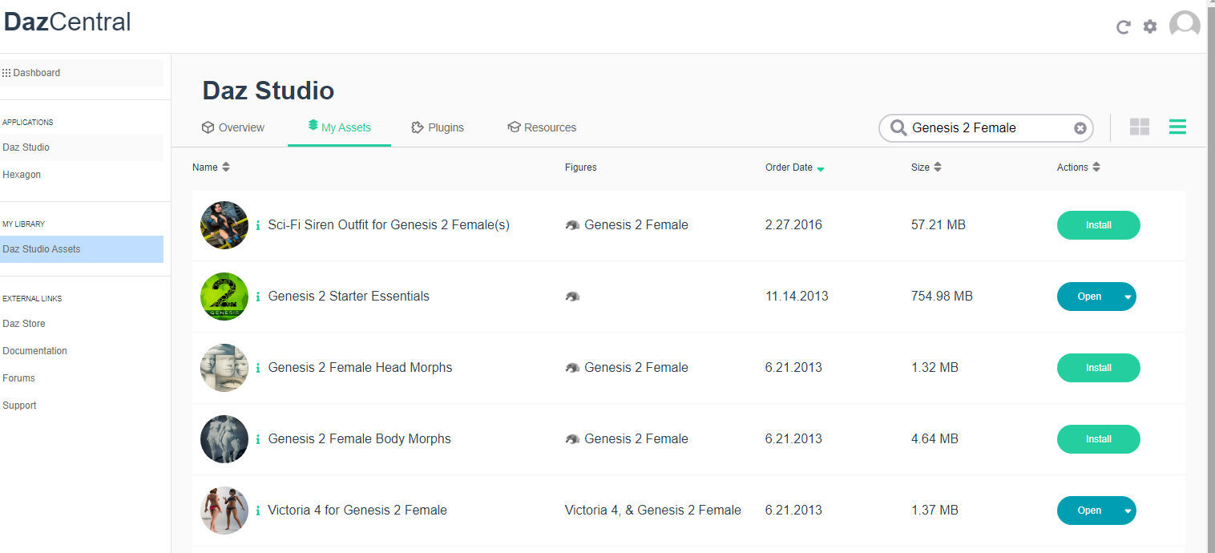Viewport: 1215px width, 553px height.
Task: Click the refresh icon in the header
Action: [x=1124, y=27]
